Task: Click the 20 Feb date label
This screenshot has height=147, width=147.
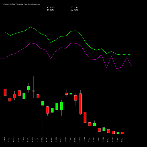Action: tap(14, 140)
